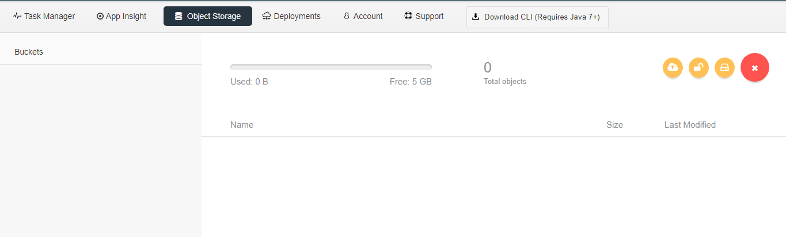This screenshot has width=786, height=237.
Task: Click the "Free: 5 GB" storage label
Action: coord(411,82)
